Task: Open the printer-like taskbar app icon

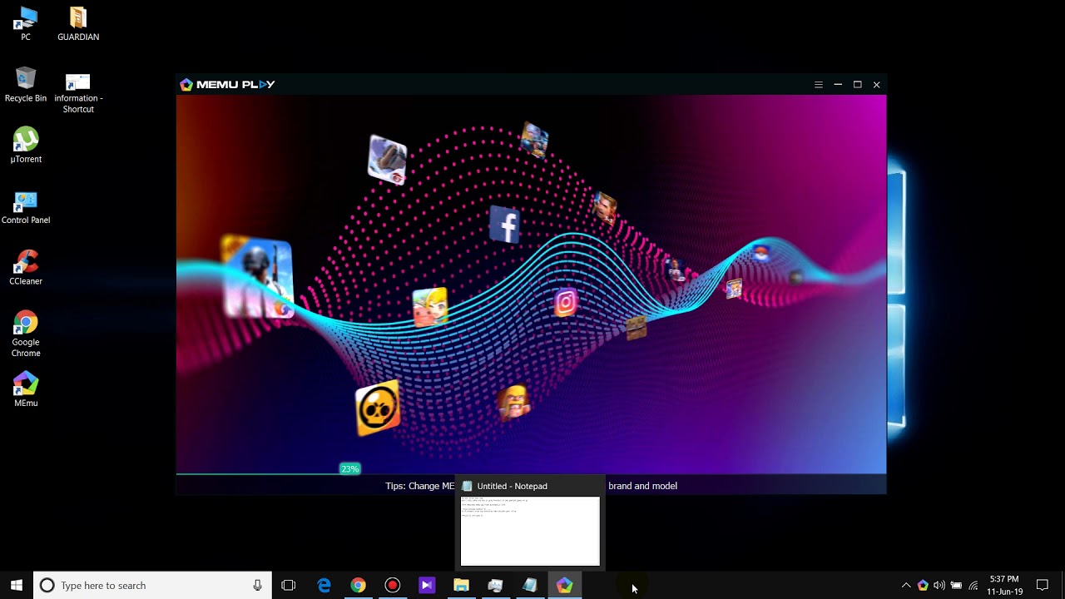Action: 495,586
